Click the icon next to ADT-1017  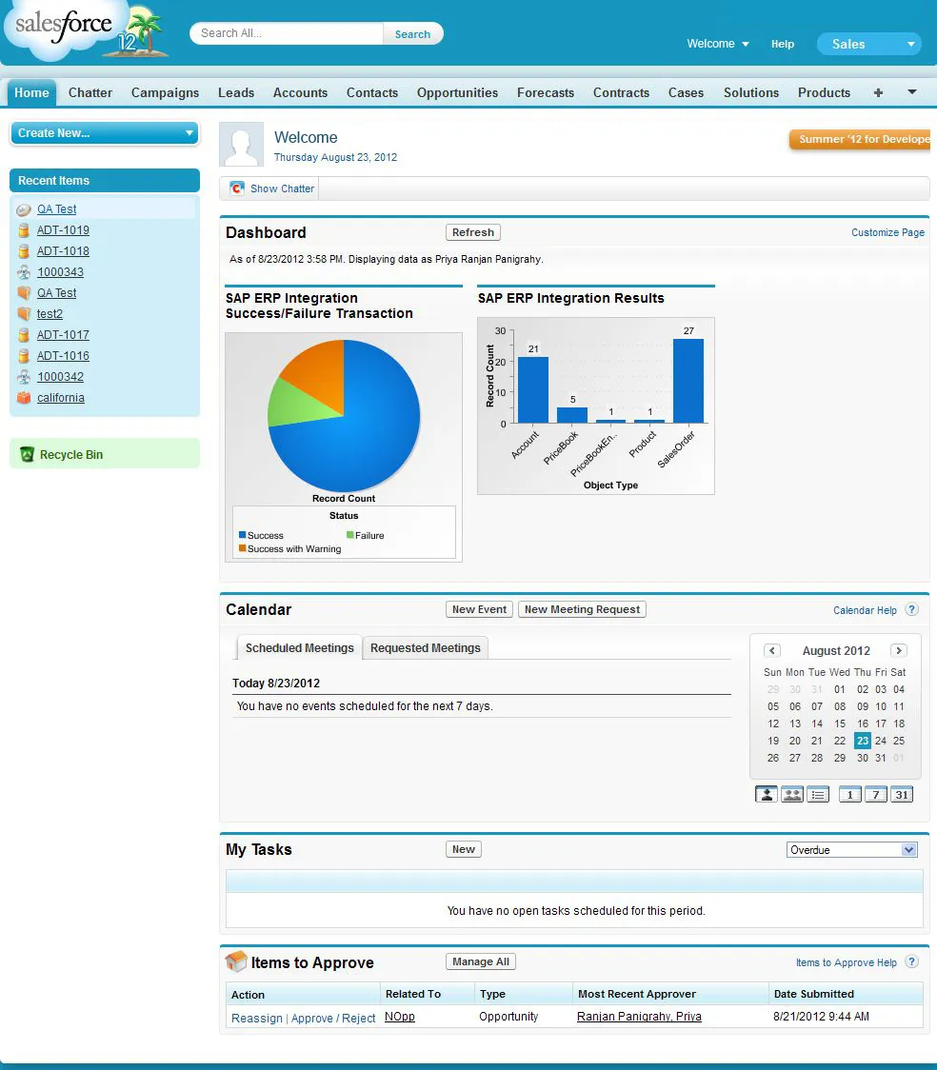coord(24,335)
